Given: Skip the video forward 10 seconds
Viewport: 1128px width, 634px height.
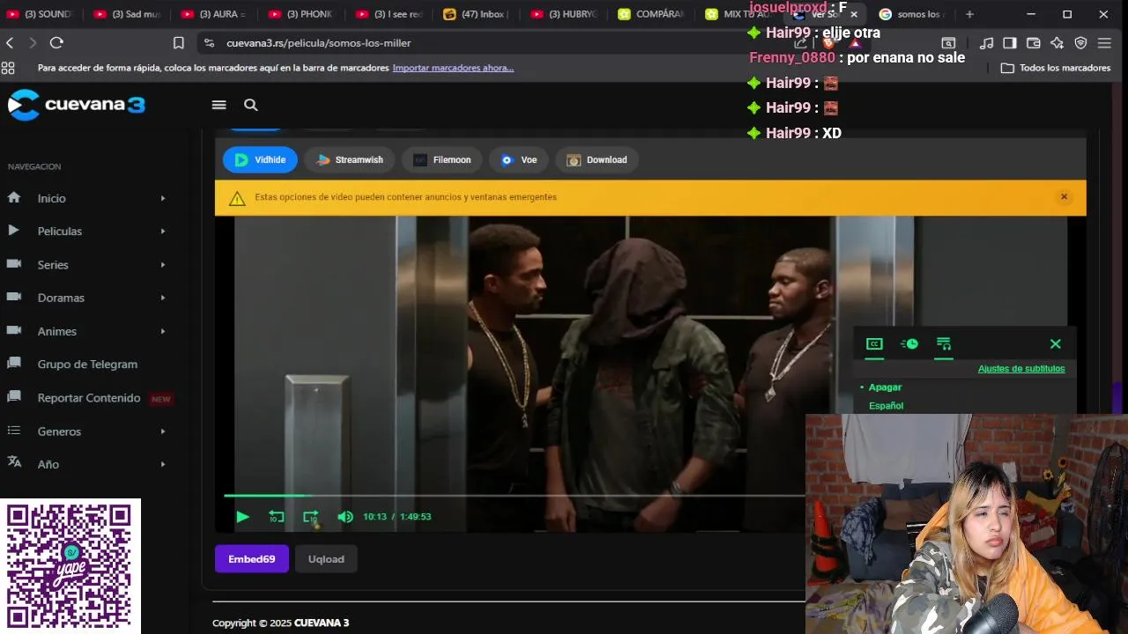Looking at the screenshot, I should pos(310,517).
